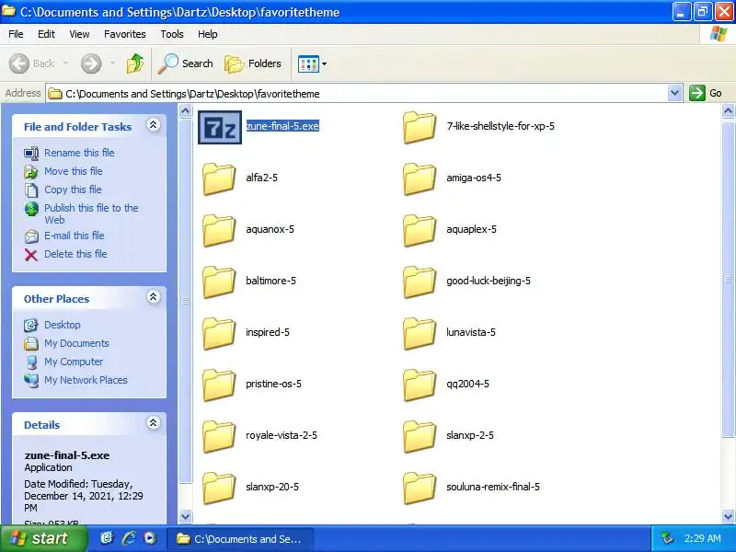Viewport: 736px width, 552px height.
Task: Collapse the Other Places panel
Action: (153, 296)
